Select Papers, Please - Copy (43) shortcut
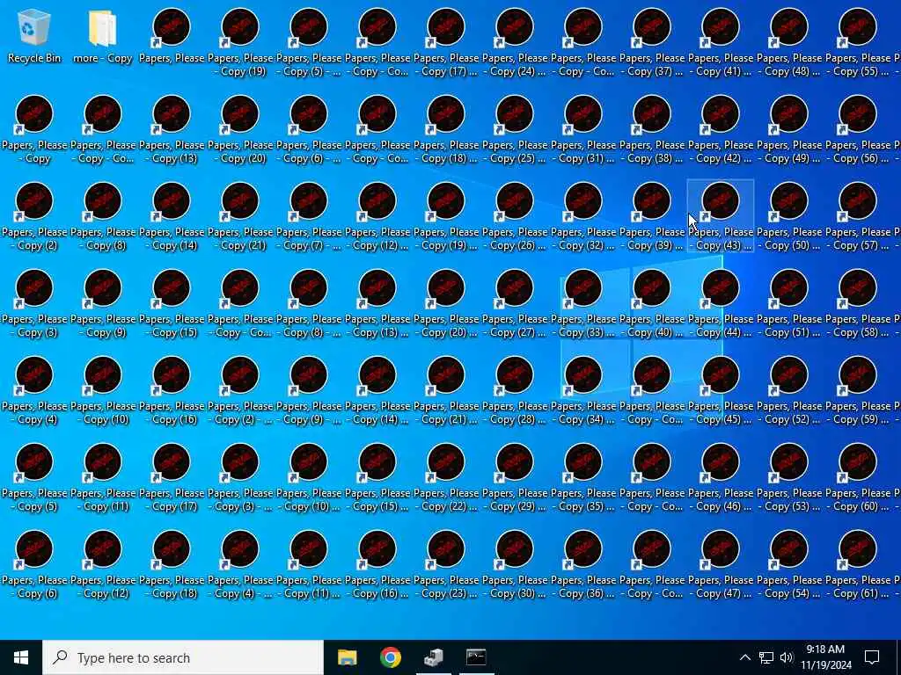901x675 pixels. point(721,217)
